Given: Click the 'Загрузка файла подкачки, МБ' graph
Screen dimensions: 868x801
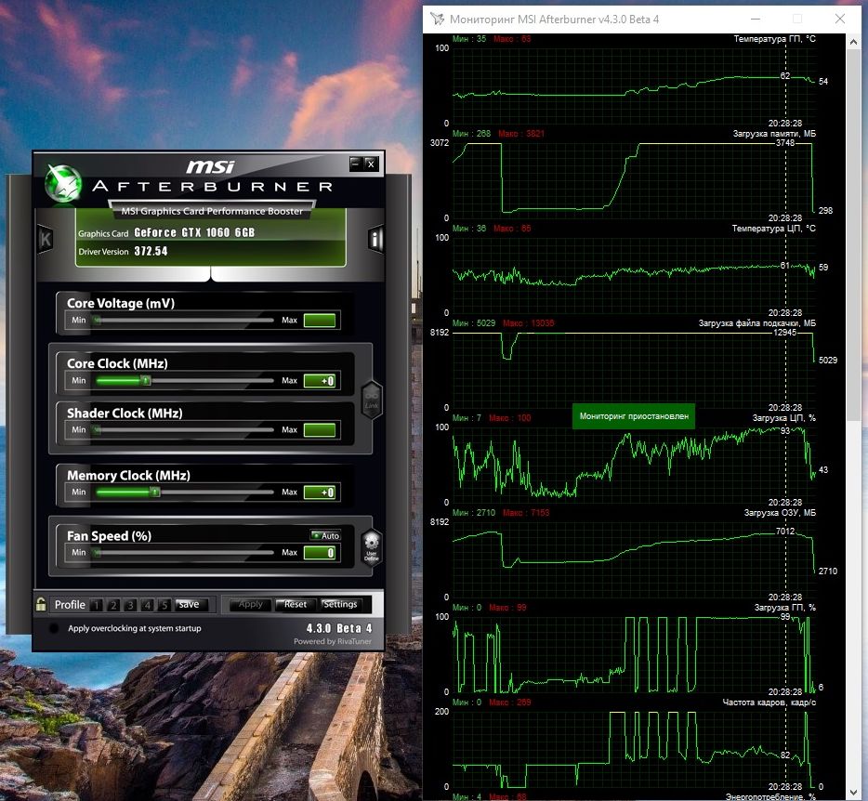Looking at the screenshot, I should (635, 370).
